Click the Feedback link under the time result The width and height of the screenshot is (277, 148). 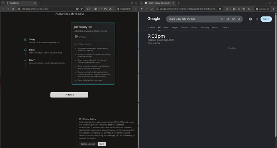click(232, 48)
